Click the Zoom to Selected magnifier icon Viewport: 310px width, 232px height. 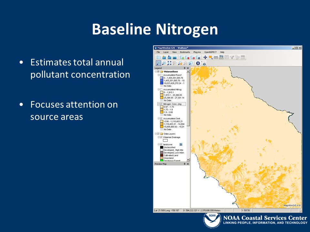point(191,63)
